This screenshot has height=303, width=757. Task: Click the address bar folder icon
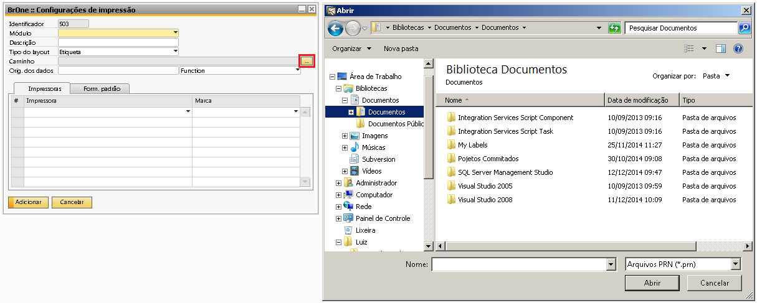coord(377,28)
